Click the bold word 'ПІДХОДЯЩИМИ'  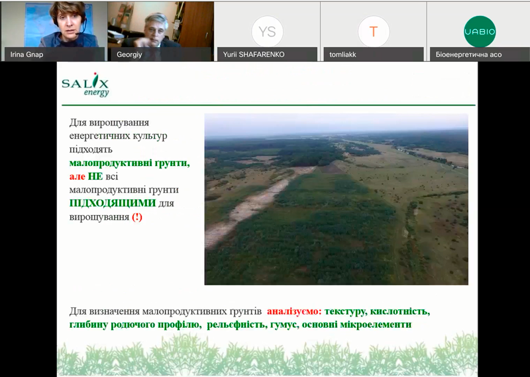coord(113,203)
